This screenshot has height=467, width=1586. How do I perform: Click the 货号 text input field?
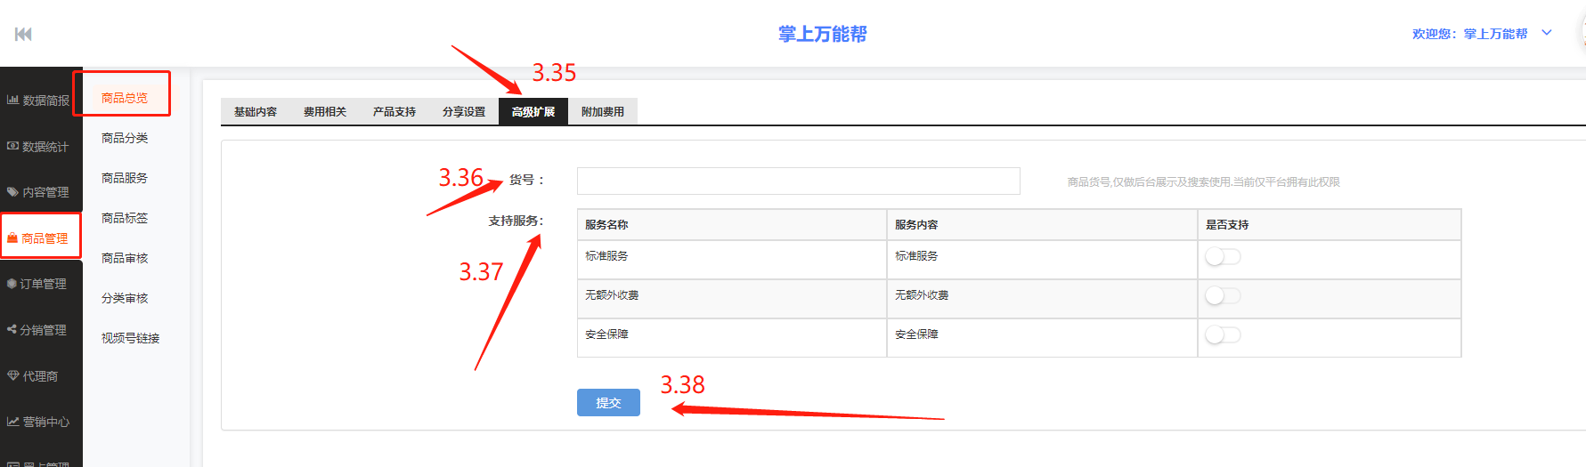coord(798,181)
